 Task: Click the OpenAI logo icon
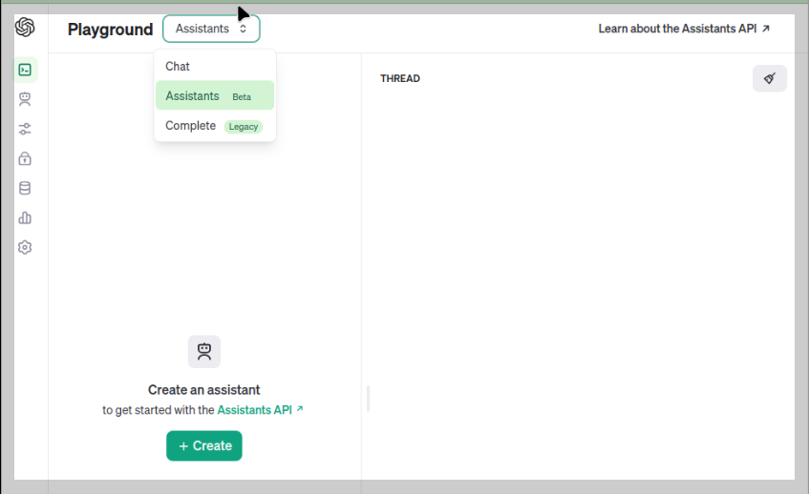(x=25, y=27)
